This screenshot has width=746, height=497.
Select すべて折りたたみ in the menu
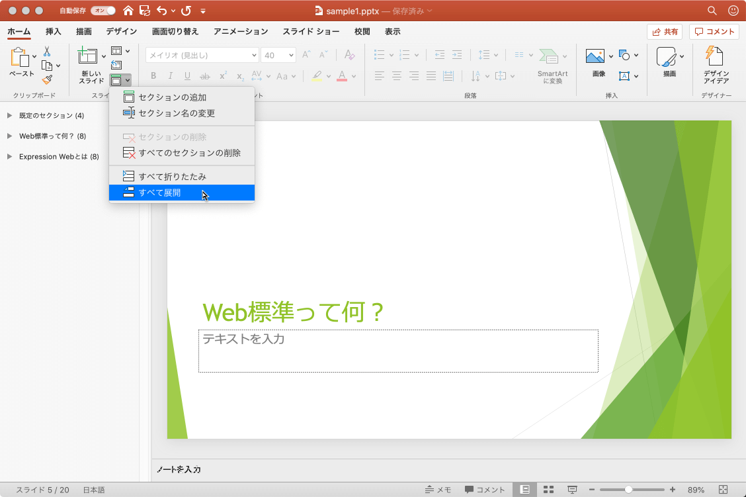point(182,176)
